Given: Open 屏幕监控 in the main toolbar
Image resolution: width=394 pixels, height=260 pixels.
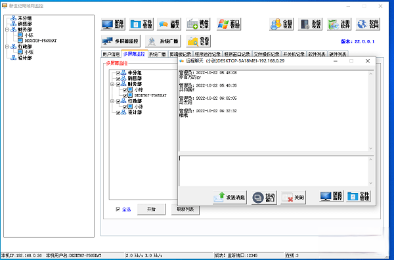Looking at the screenshot, I should click(x=113, y=24).
